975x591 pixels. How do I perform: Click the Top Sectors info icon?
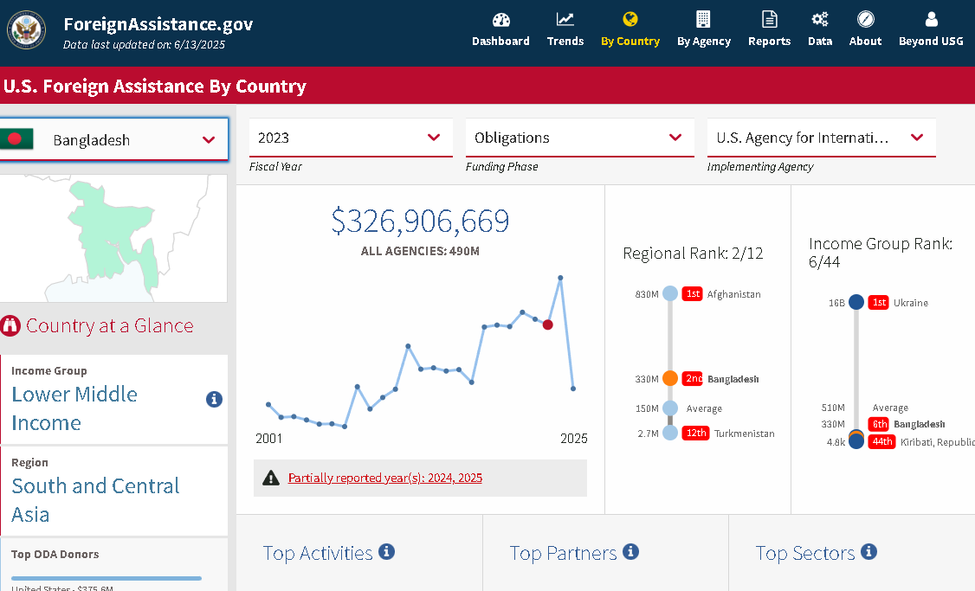pyautogui.click(x=868, y=551)
